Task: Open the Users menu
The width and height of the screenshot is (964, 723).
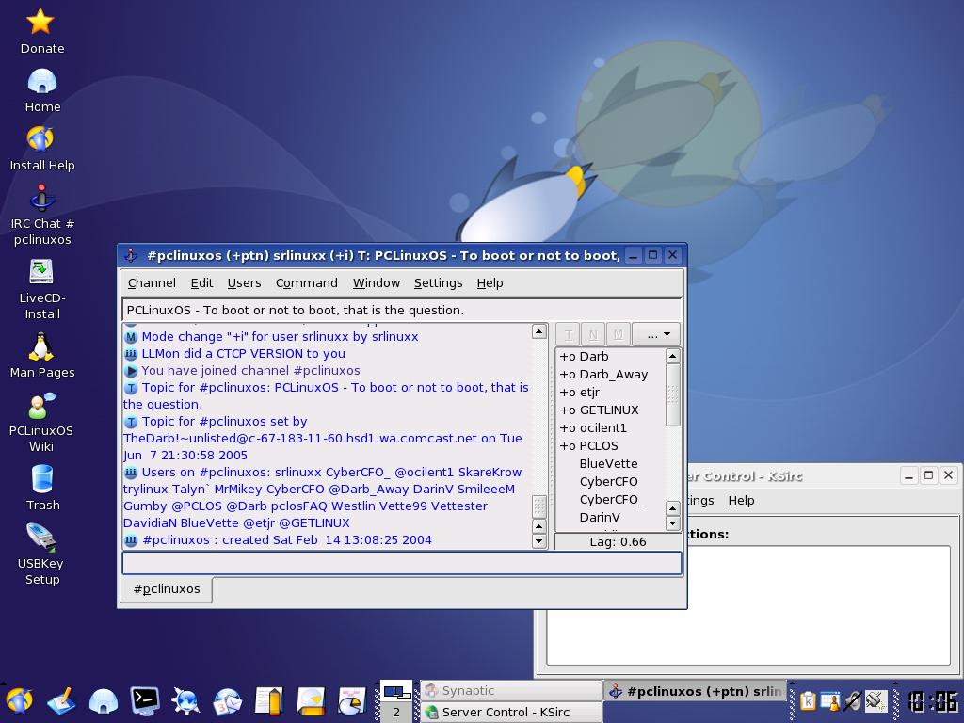Action: [x=244, y=282]
